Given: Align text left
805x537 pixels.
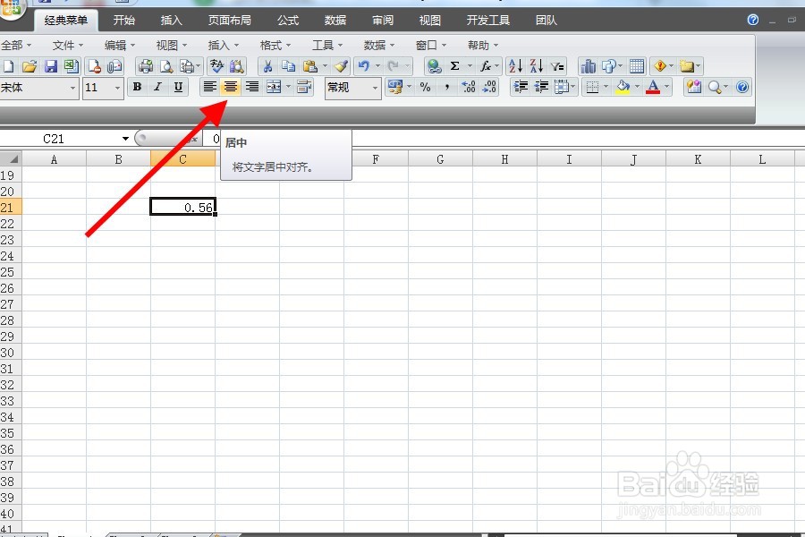Looking at the screenshot, I should 209,88.
